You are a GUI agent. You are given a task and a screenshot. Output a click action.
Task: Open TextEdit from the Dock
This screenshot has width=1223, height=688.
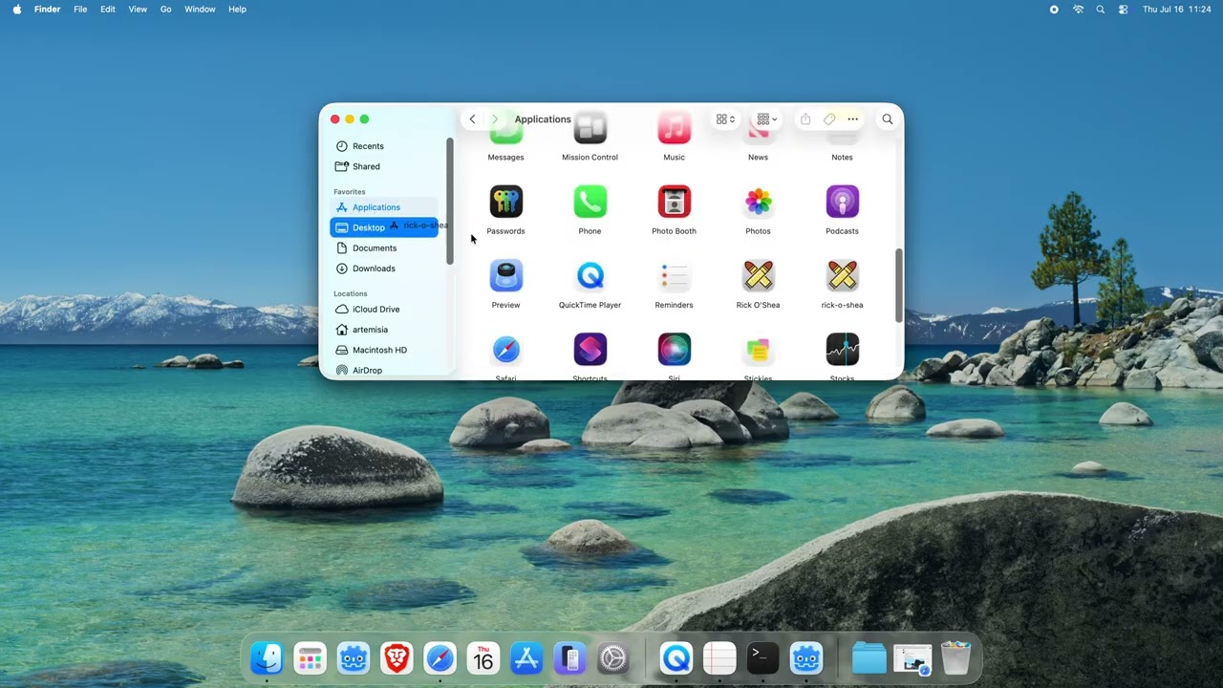pos(719,658)
